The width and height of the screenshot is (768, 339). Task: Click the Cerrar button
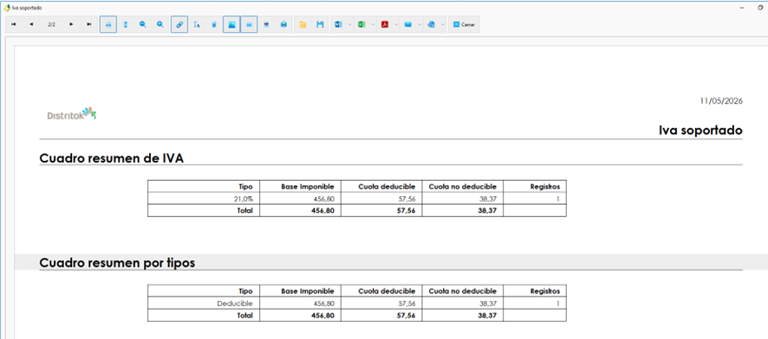click(x=464, y=24)
